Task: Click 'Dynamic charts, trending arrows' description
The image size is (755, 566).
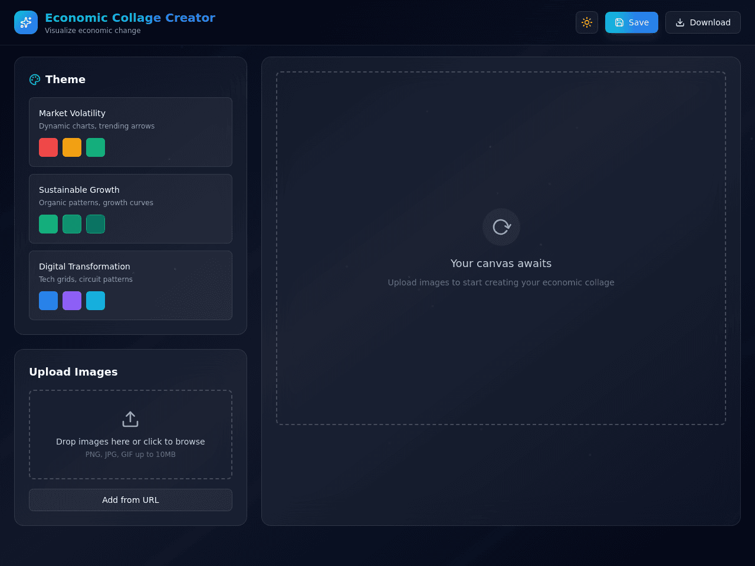Action: pos(97,126)
